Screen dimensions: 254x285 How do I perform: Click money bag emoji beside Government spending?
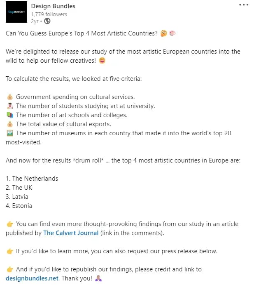(10, 97)
